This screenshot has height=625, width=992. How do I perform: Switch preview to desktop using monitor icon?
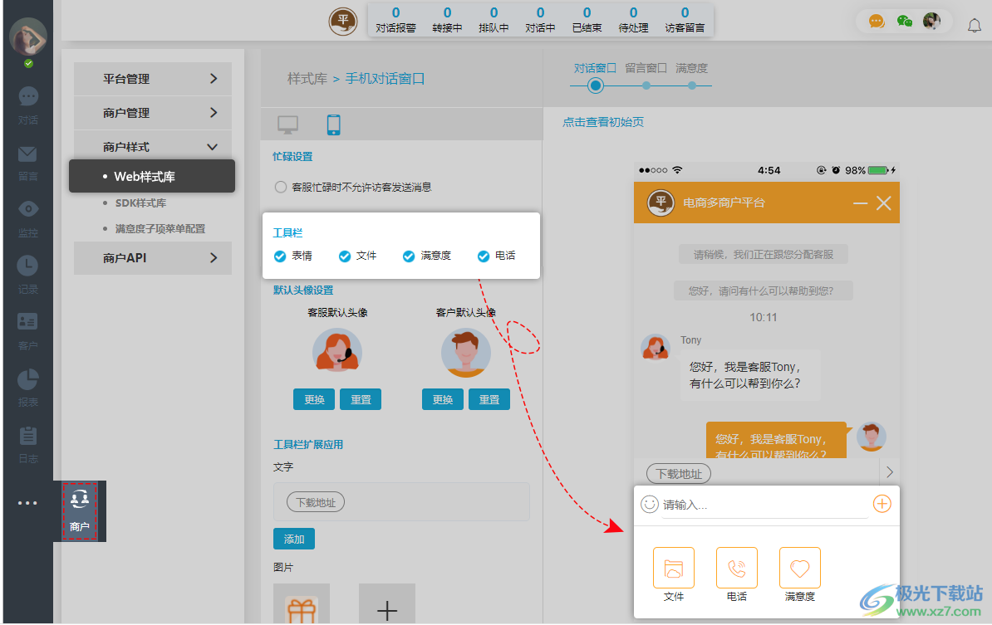point(287,124)
